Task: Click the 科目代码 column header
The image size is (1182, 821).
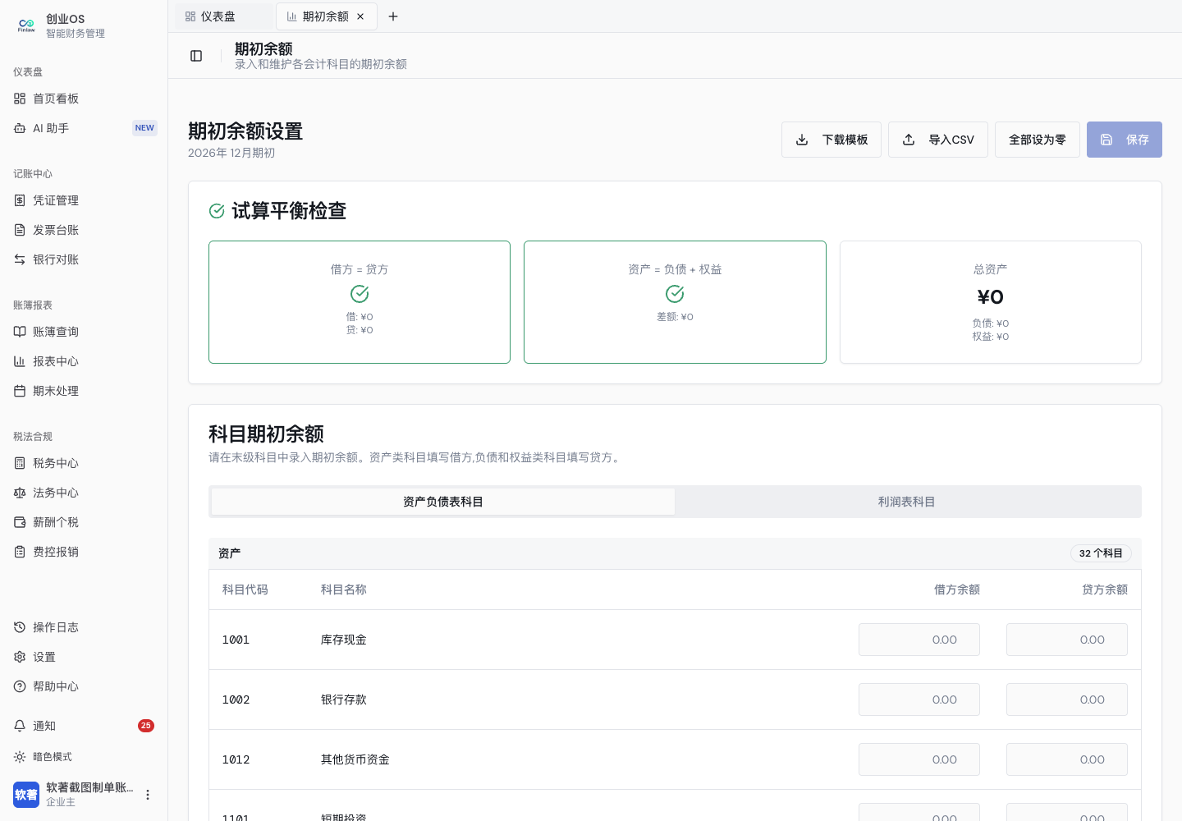Action: (245, 589)
